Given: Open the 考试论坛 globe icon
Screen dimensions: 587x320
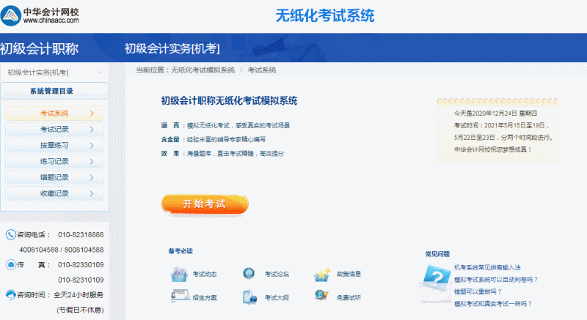Looking at the screenshot, I should pos(249,275).
